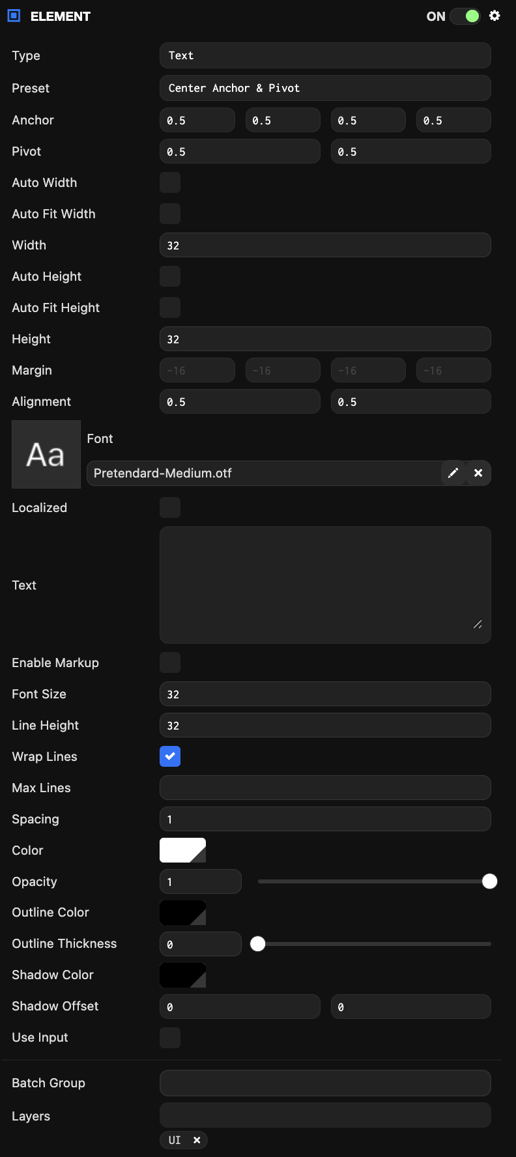The height and width of the screenshot is (1157, 516).
Task: Enable the Auto Width checkbox
Action: pyautogui.click(x=170, y=182)
